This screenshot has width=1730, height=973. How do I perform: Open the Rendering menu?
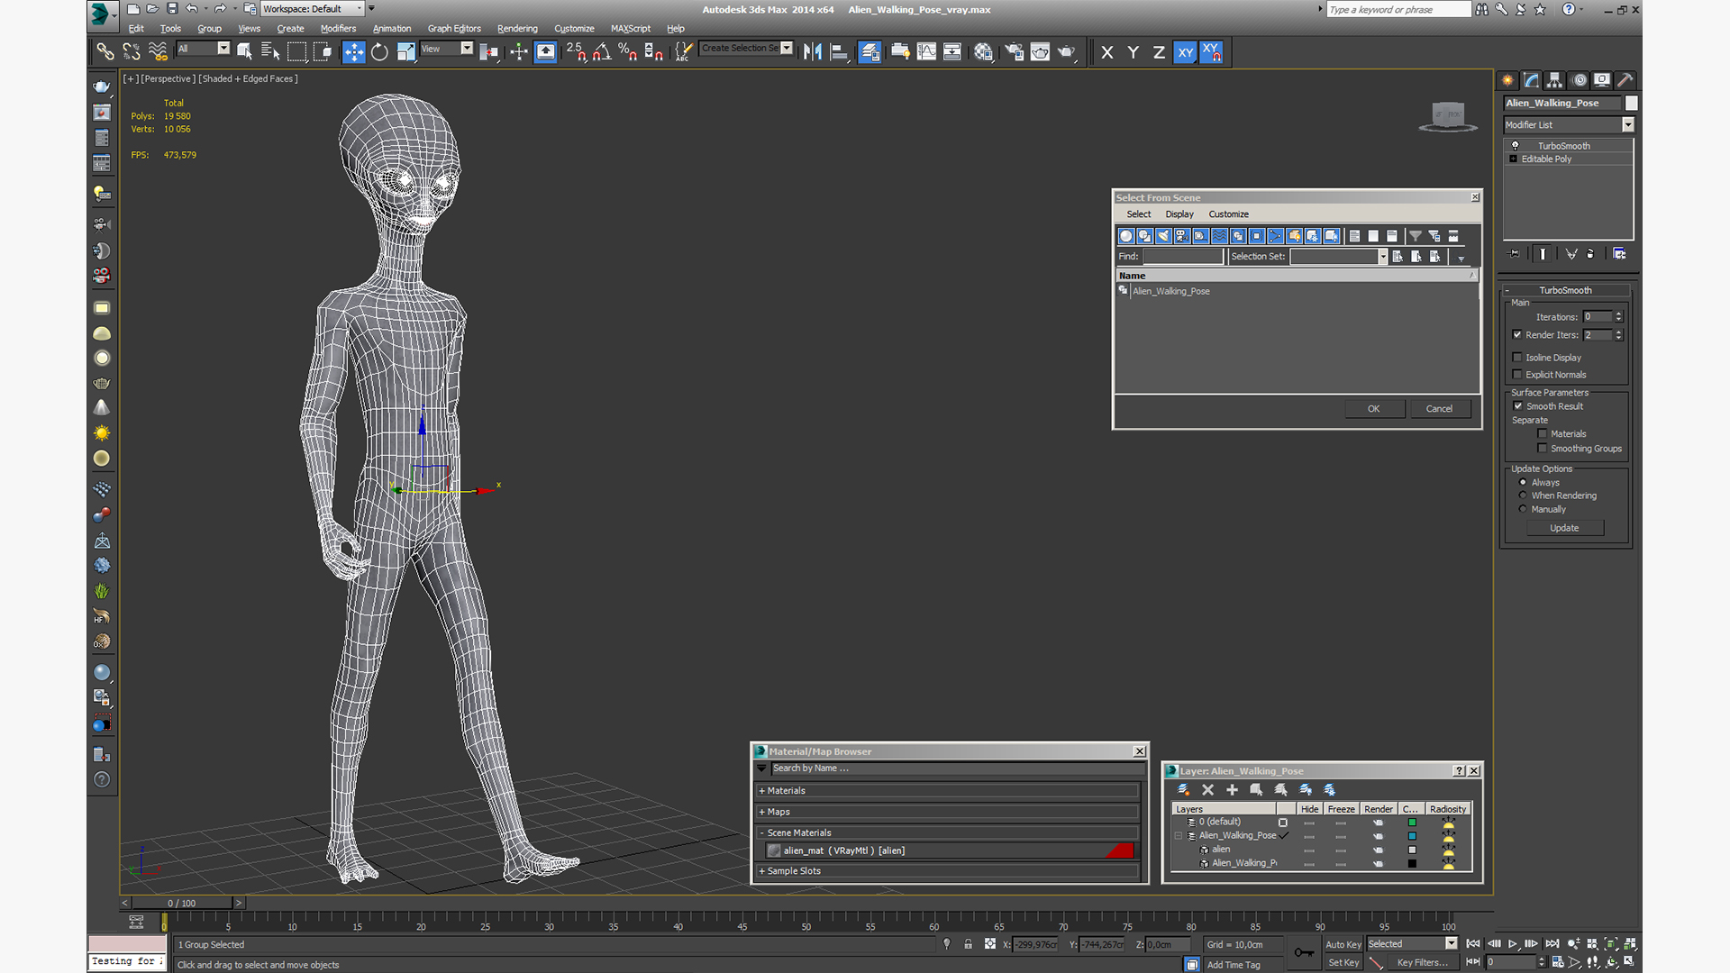click(x=517, y=29)
